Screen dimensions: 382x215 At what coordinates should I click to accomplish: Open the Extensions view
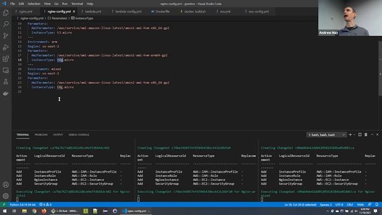[5, 59]
